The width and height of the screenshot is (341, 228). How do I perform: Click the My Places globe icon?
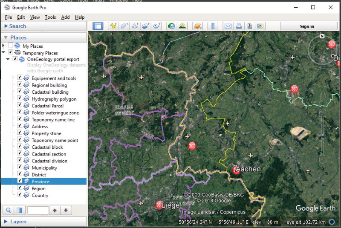click(17, 46)
